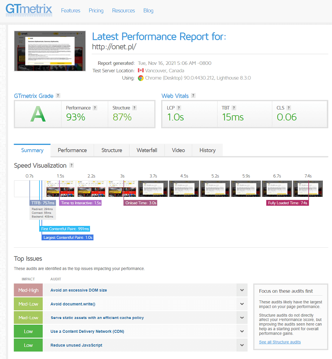
Task: Click the TBT value 15ms
Action: pyautogui.click(x=233, y=117)
